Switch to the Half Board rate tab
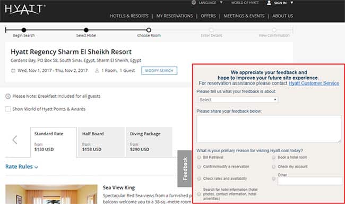This screenshot has width=345, height=204. point(101,142)
